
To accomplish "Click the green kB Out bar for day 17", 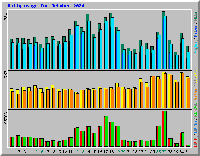I will (x=107, y=131).
